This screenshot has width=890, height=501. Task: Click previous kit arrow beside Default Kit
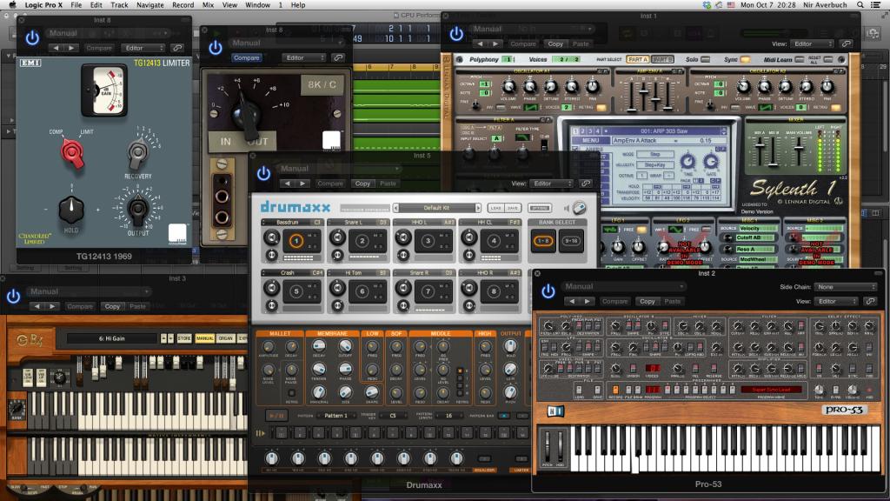pos(395,208)
